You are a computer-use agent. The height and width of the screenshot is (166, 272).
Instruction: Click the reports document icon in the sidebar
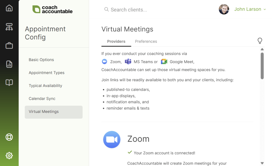(9, 64)
